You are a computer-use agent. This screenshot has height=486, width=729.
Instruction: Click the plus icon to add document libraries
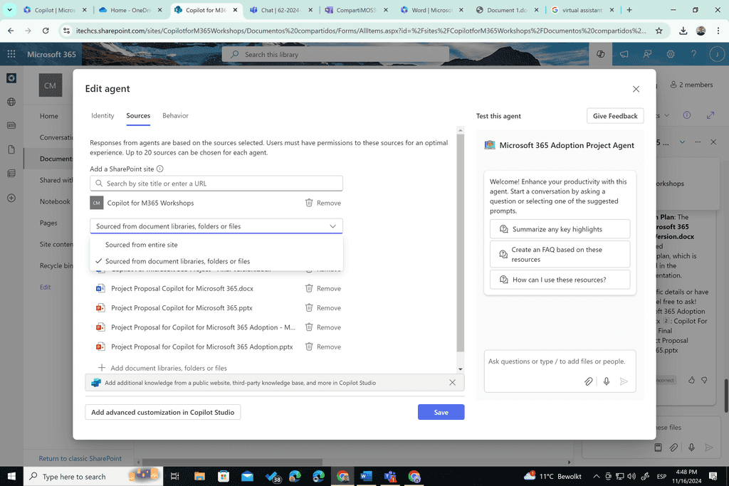[x=102, y=368]
